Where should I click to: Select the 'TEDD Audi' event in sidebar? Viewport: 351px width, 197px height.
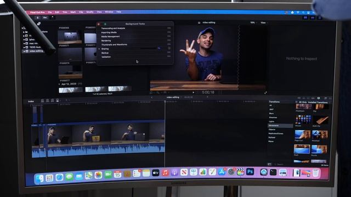click(x=35, y=48)
